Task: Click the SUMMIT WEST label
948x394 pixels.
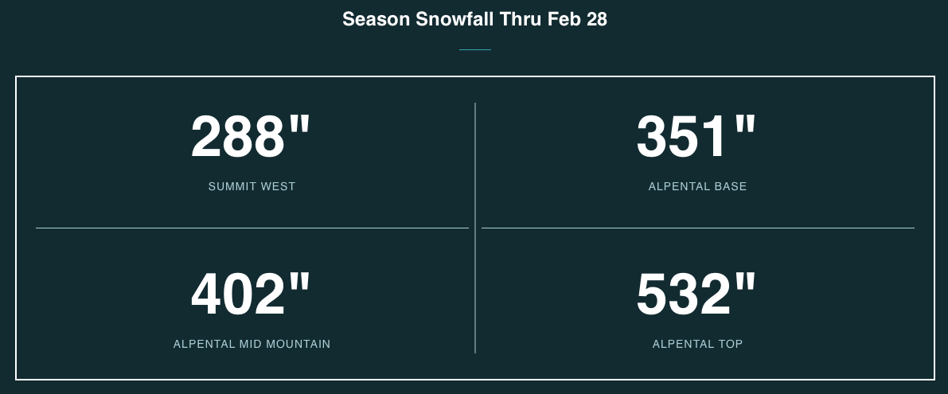Action: tap(252, 187)
